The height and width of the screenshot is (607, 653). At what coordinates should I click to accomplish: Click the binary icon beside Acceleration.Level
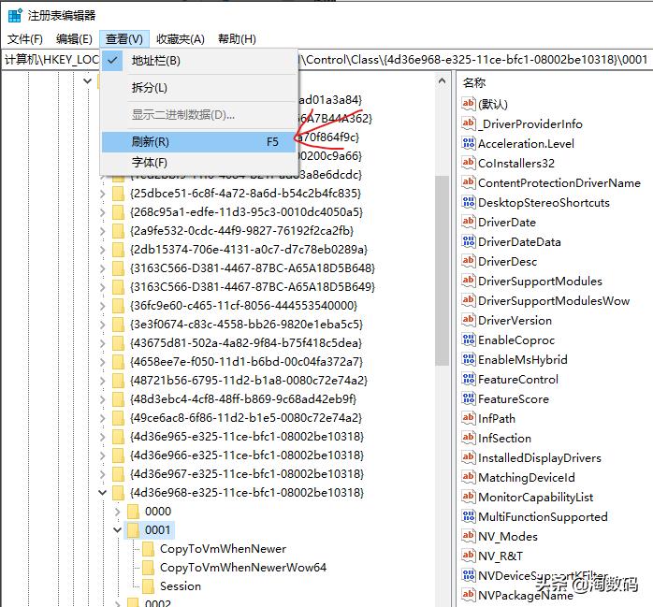(468, 143)
